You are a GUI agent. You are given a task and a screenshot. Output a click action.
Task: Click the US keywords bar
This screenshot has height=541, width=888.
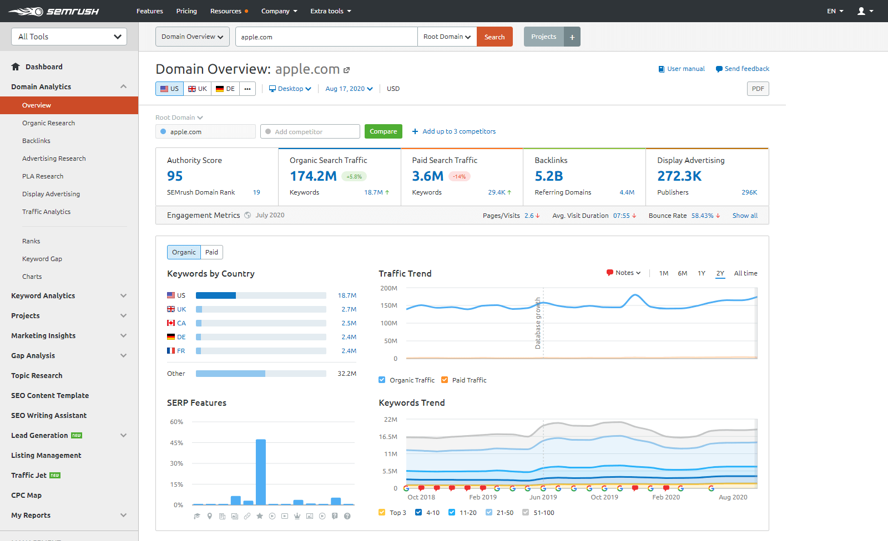tap(261, 295)
